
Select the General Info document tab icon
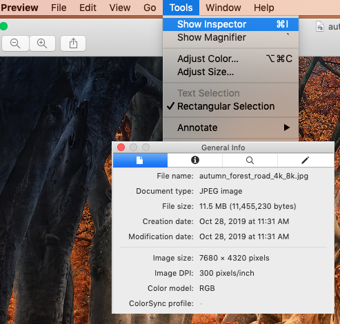140,160
